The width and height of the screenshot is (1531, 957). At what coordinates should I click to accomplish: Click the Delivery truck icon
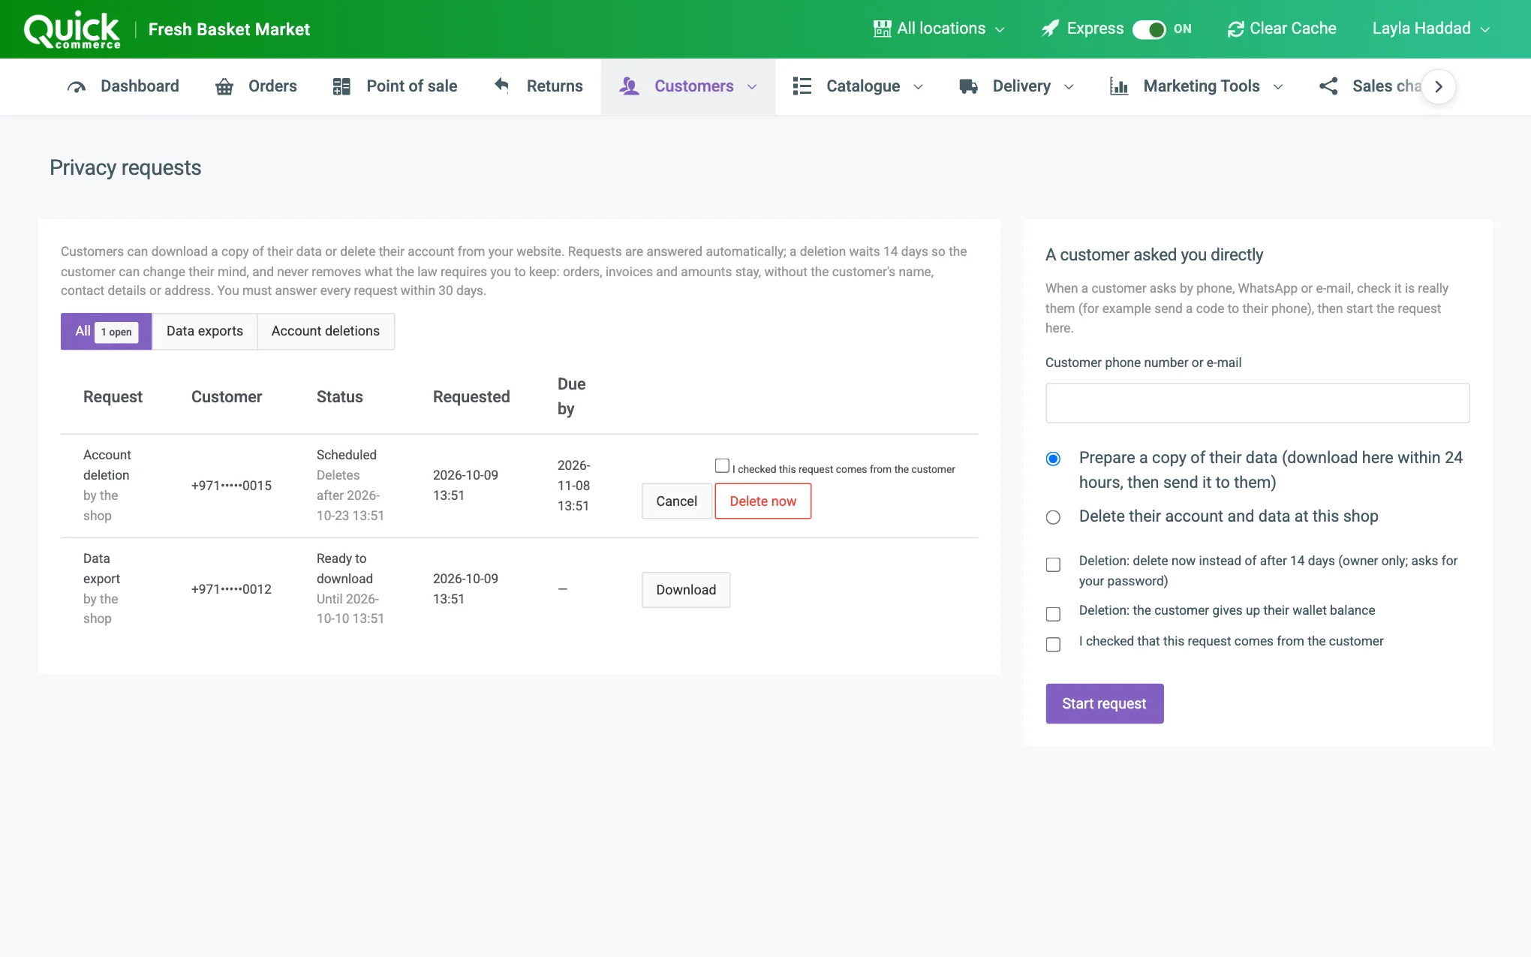968,86
